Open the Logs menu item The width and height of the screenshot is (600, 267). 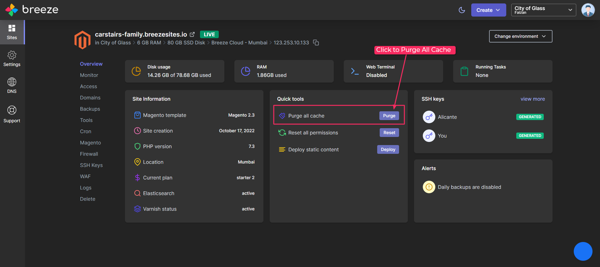coord(86,188)
